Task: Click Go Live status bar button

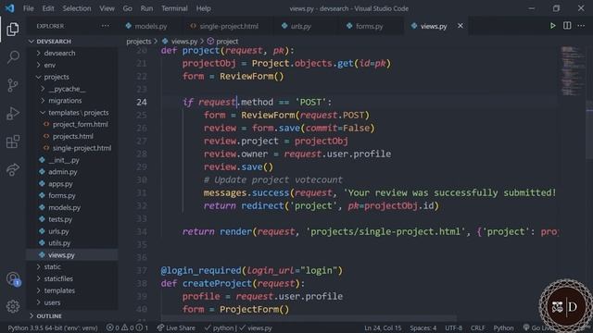Action: pyautogui.click(x=537, y=327)
